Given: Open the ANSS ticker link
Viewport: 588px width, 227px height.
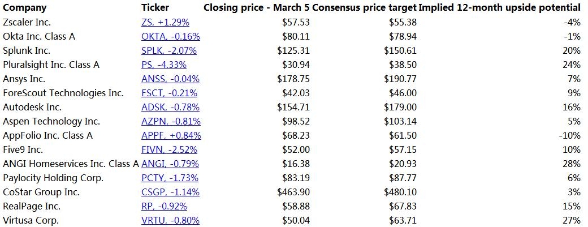Looking at the screenshot, I should pos(170,79).
